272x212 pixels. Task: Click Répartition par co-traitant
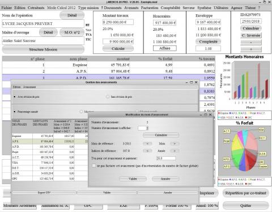click(245, 193)
